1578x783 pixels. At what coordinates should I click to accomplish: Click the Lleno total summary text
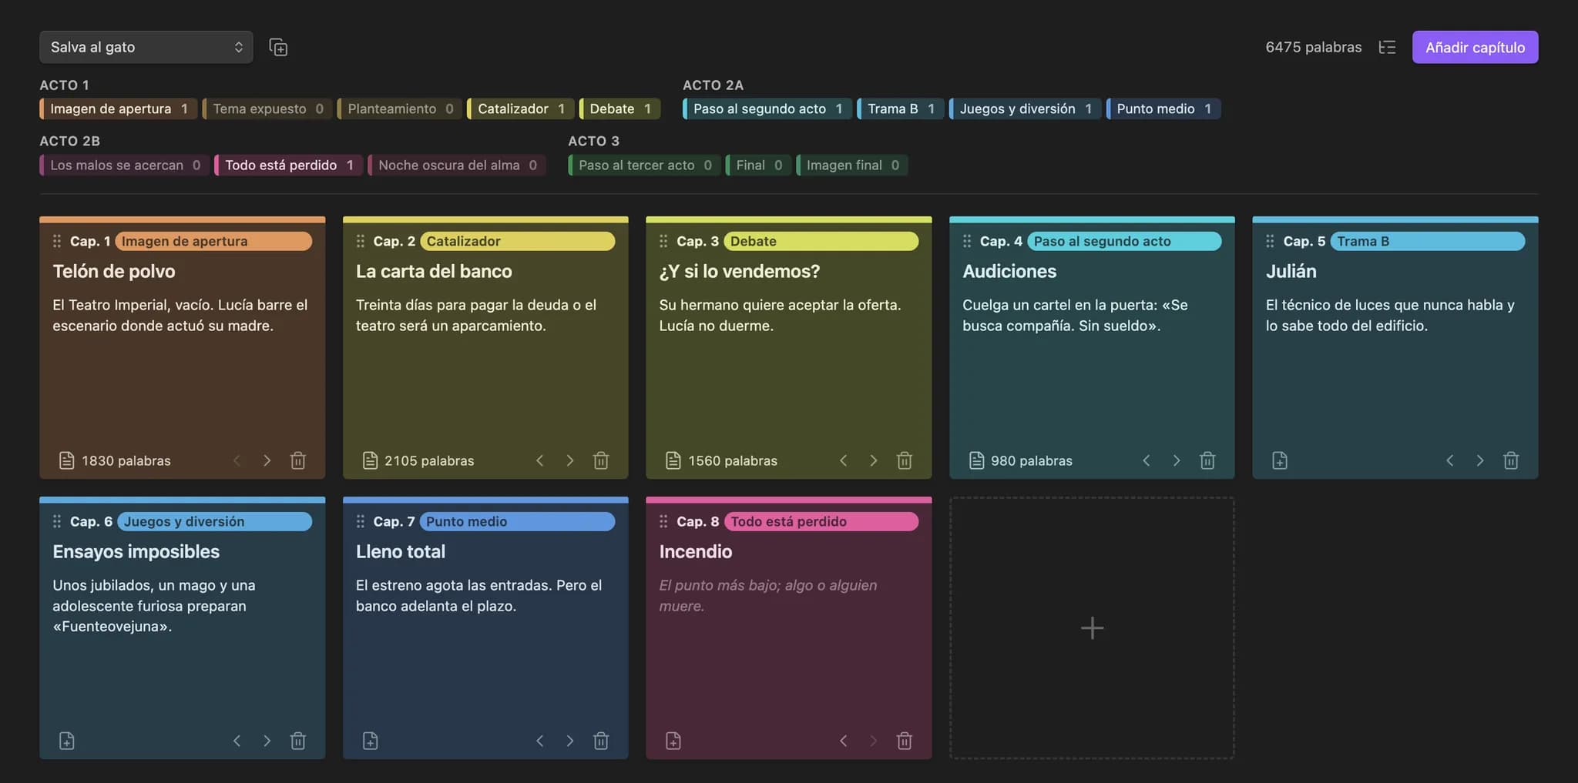(478, 595)
